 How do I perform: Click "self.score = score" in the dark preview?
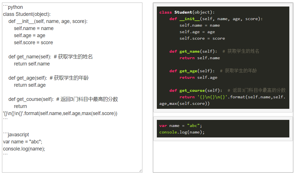click(202, 39)
